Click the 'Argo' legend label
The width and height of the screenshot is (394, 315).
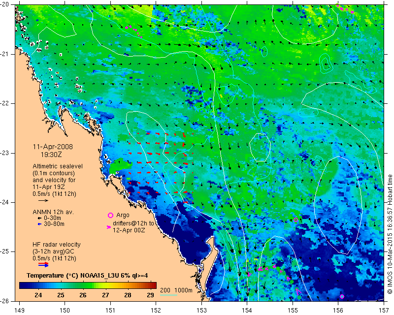pos(123,215)
